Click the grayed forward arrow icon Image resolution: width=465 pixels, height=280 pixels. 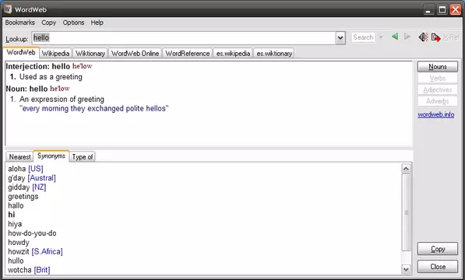point(407,37)
